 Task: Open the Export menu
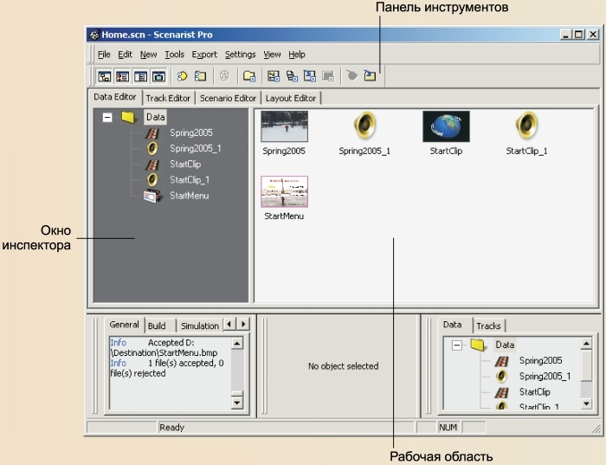[204, 55]
